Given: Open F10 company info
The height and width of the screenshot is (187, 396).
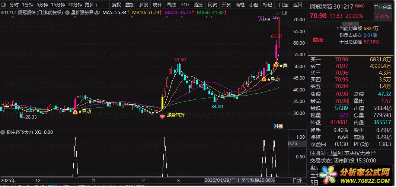Looking at the screenshot, I should [185, 4].
